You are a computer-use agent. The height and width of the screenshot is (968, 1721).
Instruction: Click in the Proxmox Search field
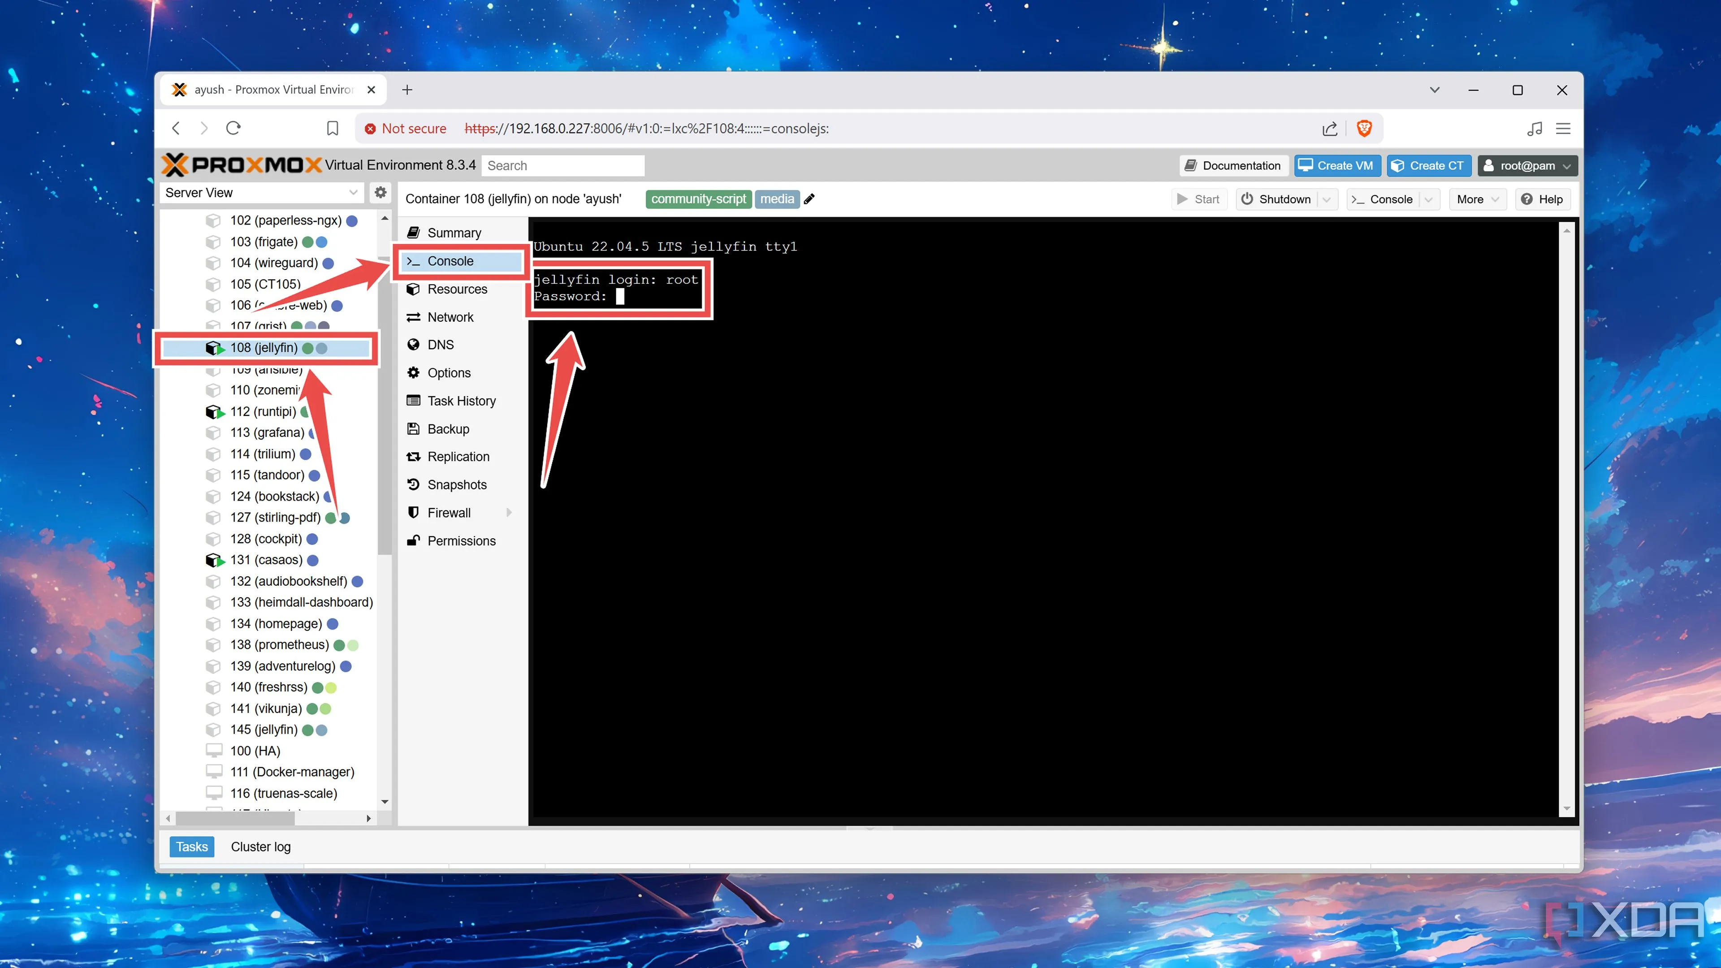coord(562,166)
